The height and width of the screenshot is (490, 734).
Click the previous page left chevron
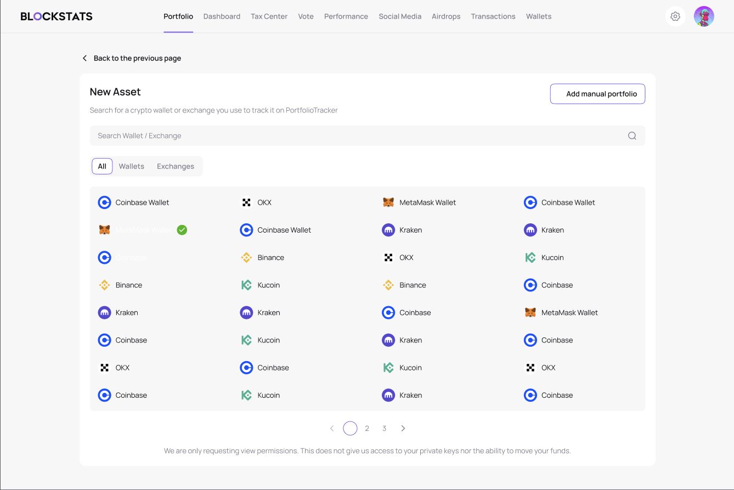point(332,429)
